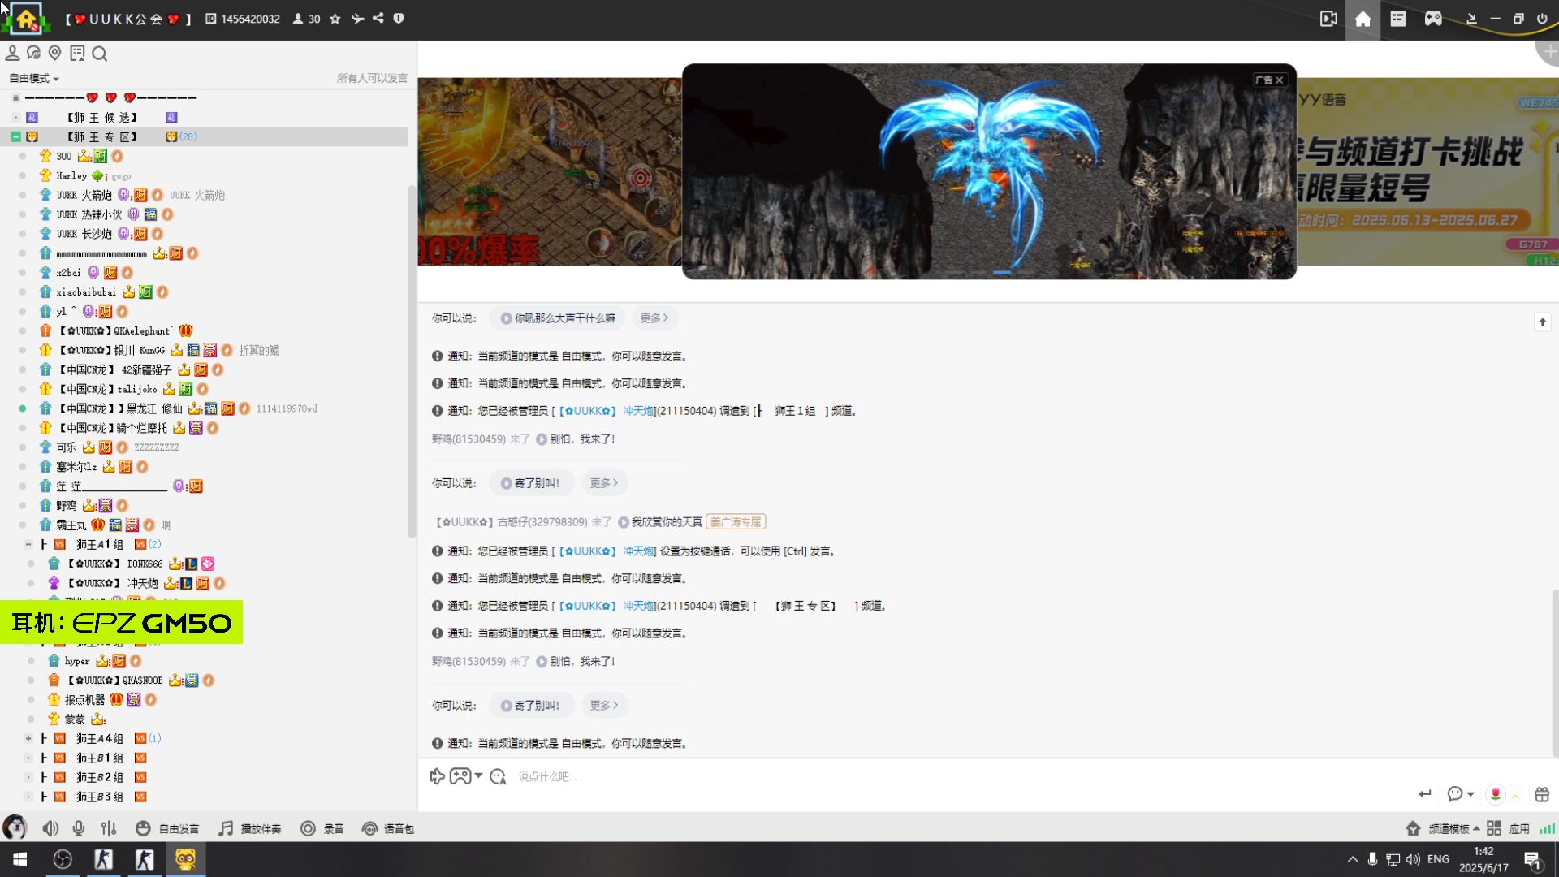This screenshot has height=877, width=1559.
Task: Open Windows Start menu
Action: (x=20, y=859)
